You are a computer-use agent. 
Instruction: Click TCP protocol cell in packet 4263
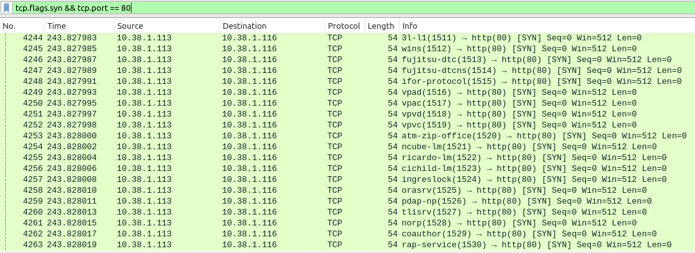(x=334, y=245)
